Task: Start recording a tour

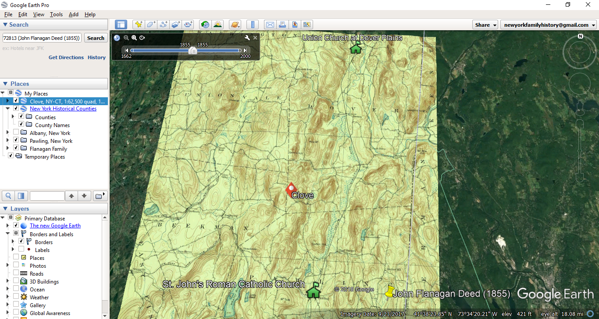Action: pyautogui.click(x=188, y=25)
